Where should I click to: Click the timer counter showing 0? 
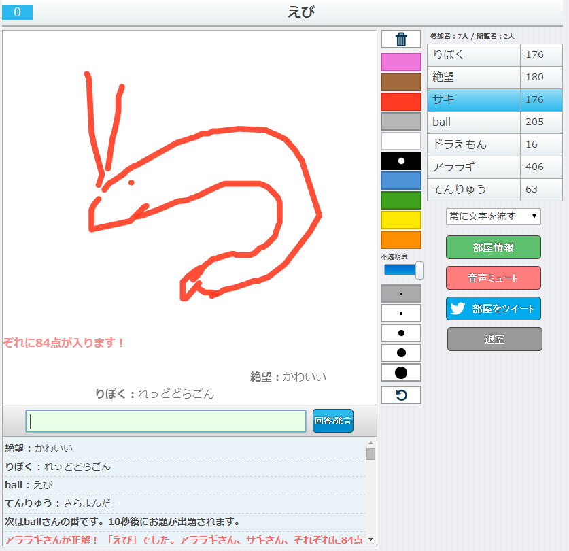(18, 12)
